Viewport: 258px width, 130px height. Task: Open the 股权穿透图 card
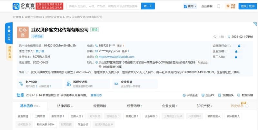click(87, 84)
